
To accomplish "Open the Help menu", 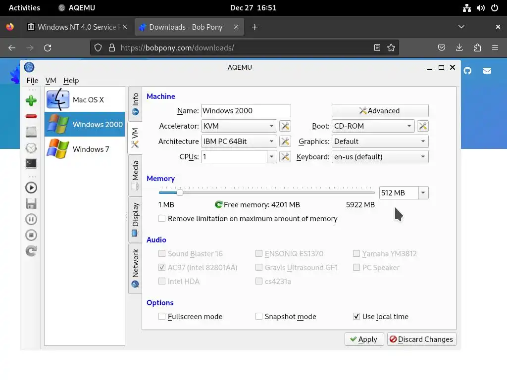I will [x=71, y=81].
